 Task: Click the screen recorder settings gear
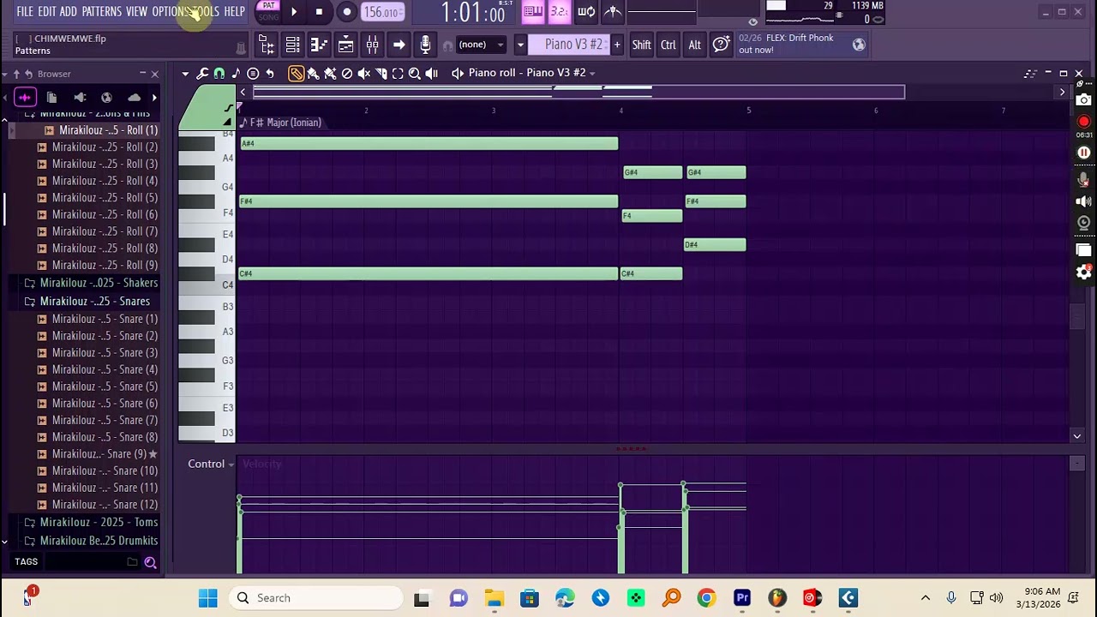pyautogui.click(x=1084, y=273)
